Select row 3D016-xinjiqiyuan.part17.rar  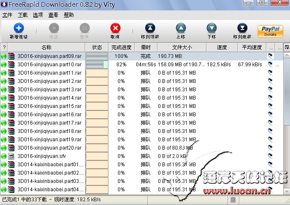click(x=142, y=123)
